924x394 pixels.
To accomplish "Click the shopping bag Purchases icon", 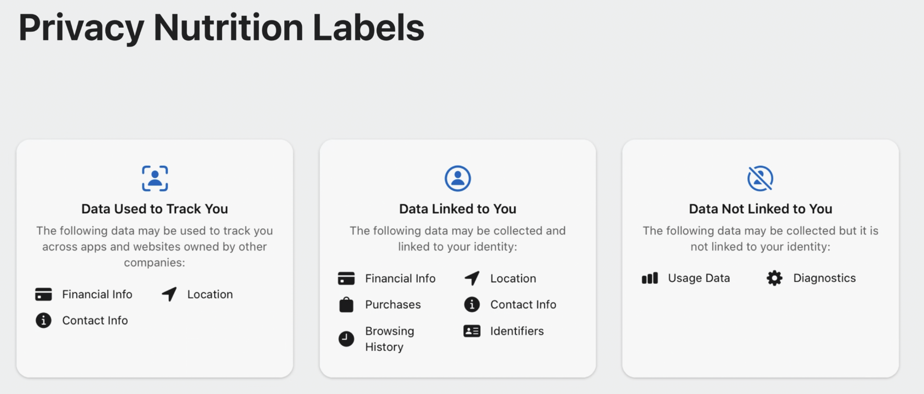I will click(346, 304).
